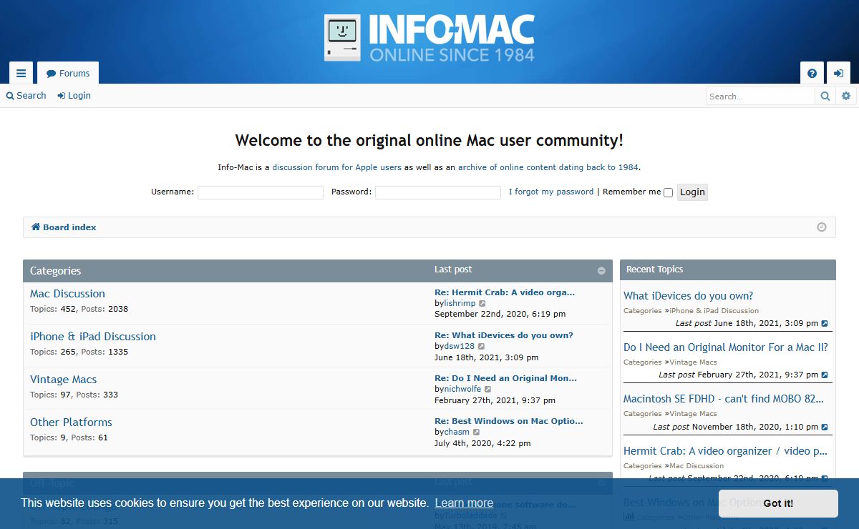Jump to latest post icon beside chasm

pos(476,432)
